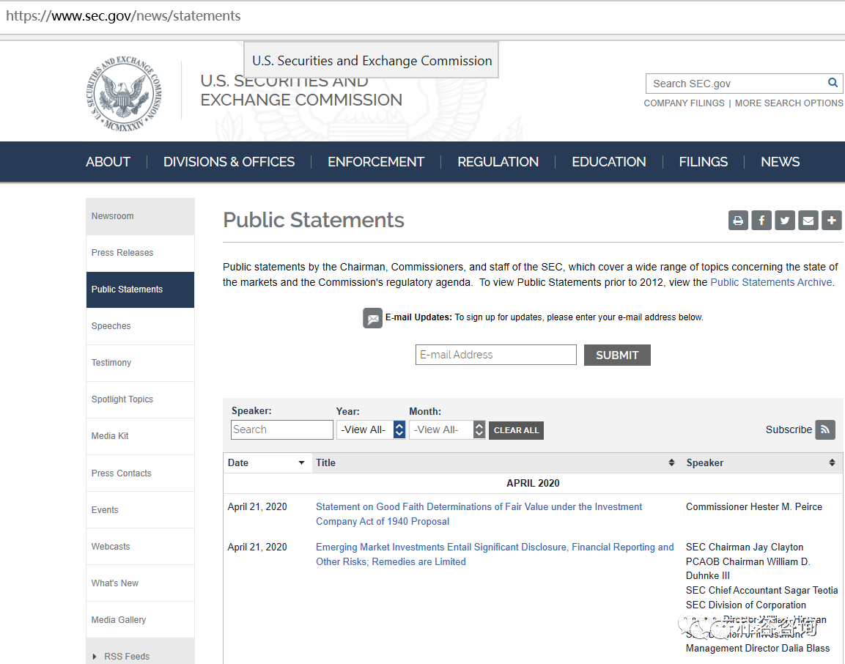
Task: Sort table by Title column arrows
Action: coord(671,462)
